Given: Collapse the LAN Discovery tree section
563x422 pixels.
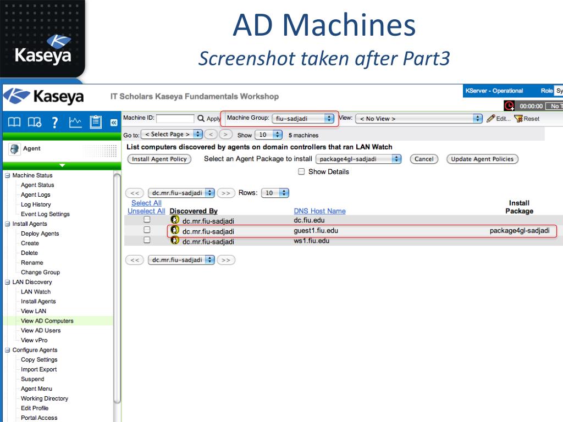Looking at the screenshot, I should [7, 282].
